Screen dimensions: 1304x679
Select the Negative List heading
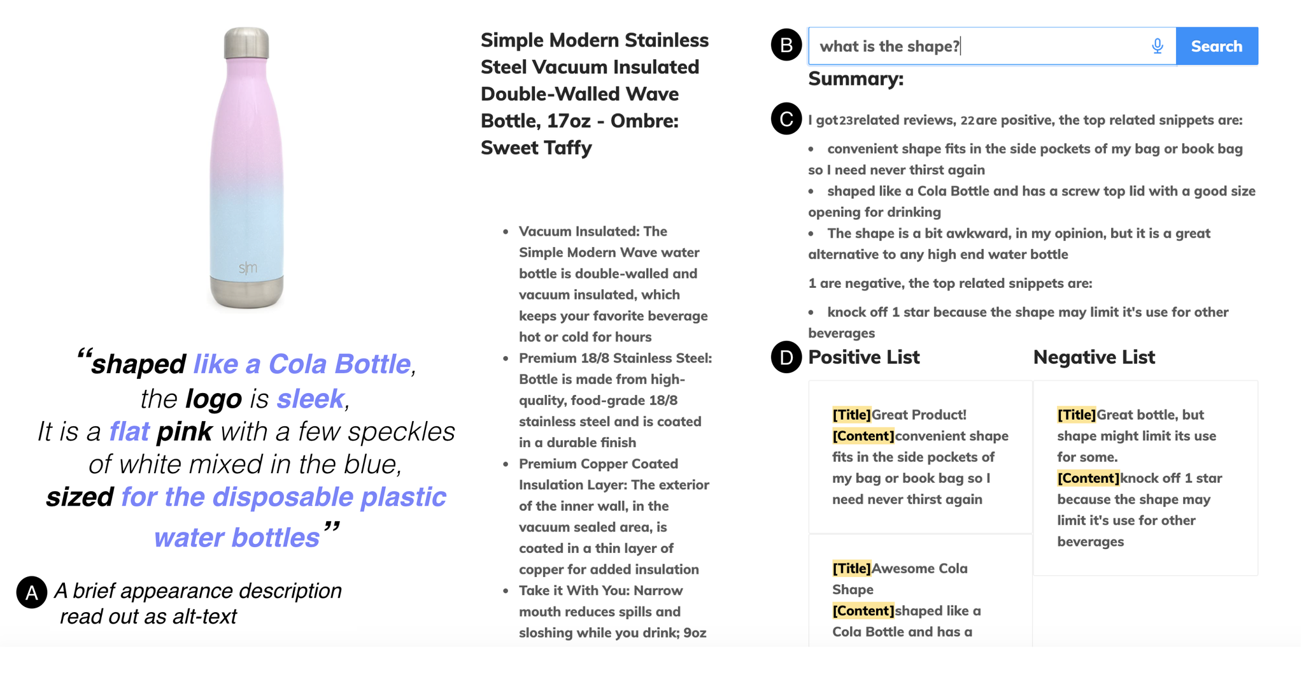(x=1094, y=357)
